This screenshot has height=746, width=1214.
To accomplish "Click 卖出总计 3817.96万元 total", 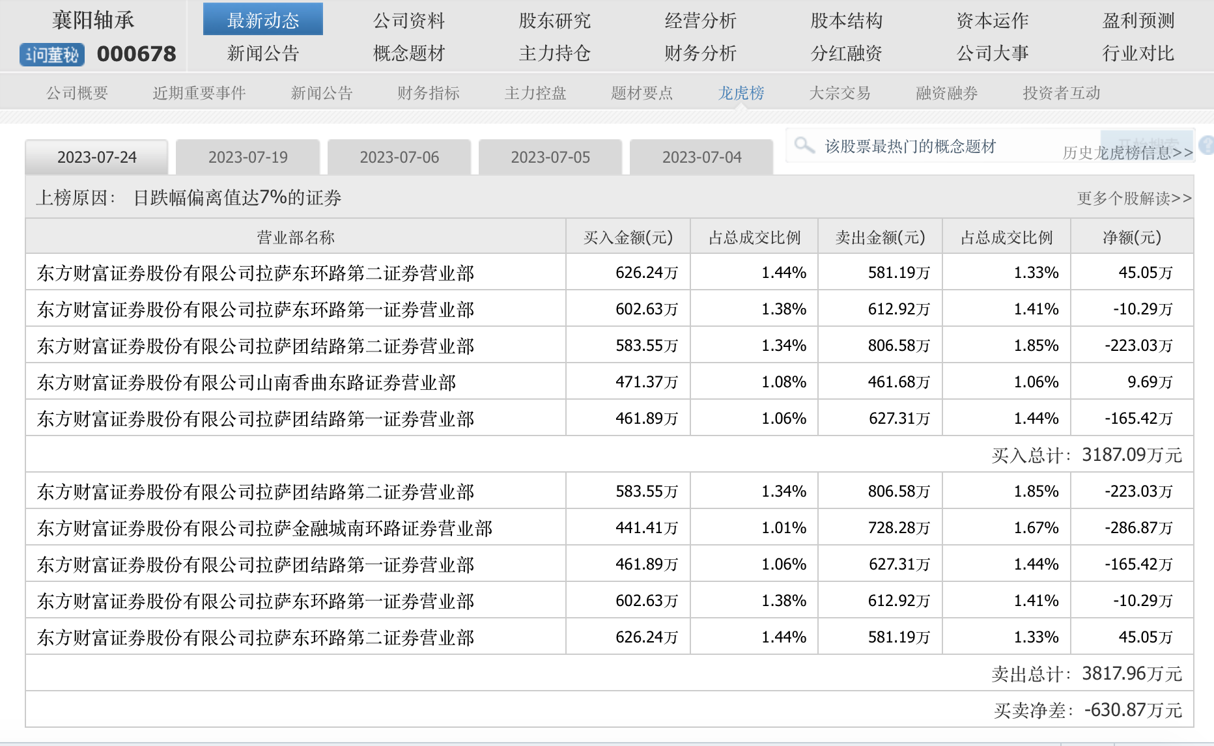I will 1087,674.
